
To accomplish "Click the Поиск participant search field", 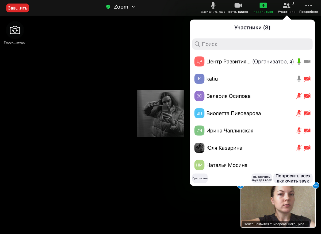I will [252, 44].
